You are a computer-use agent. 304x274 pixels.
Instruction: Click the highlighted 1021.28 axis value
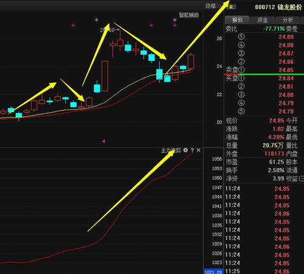pyautogui.click(x=213, y=272)
